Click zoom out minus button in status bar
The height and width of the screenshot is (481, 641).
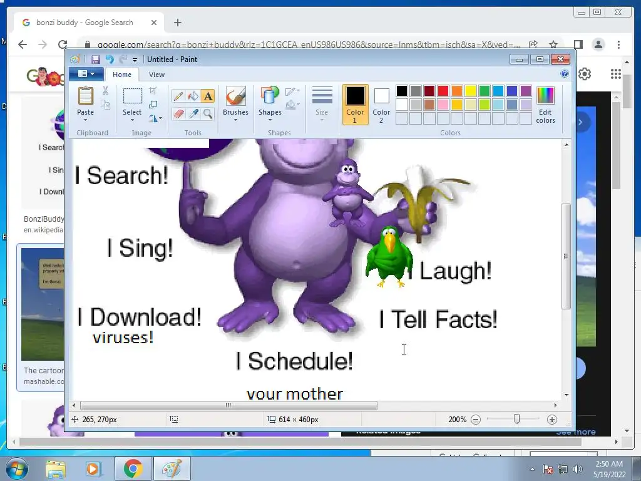[x=476, y=420]
